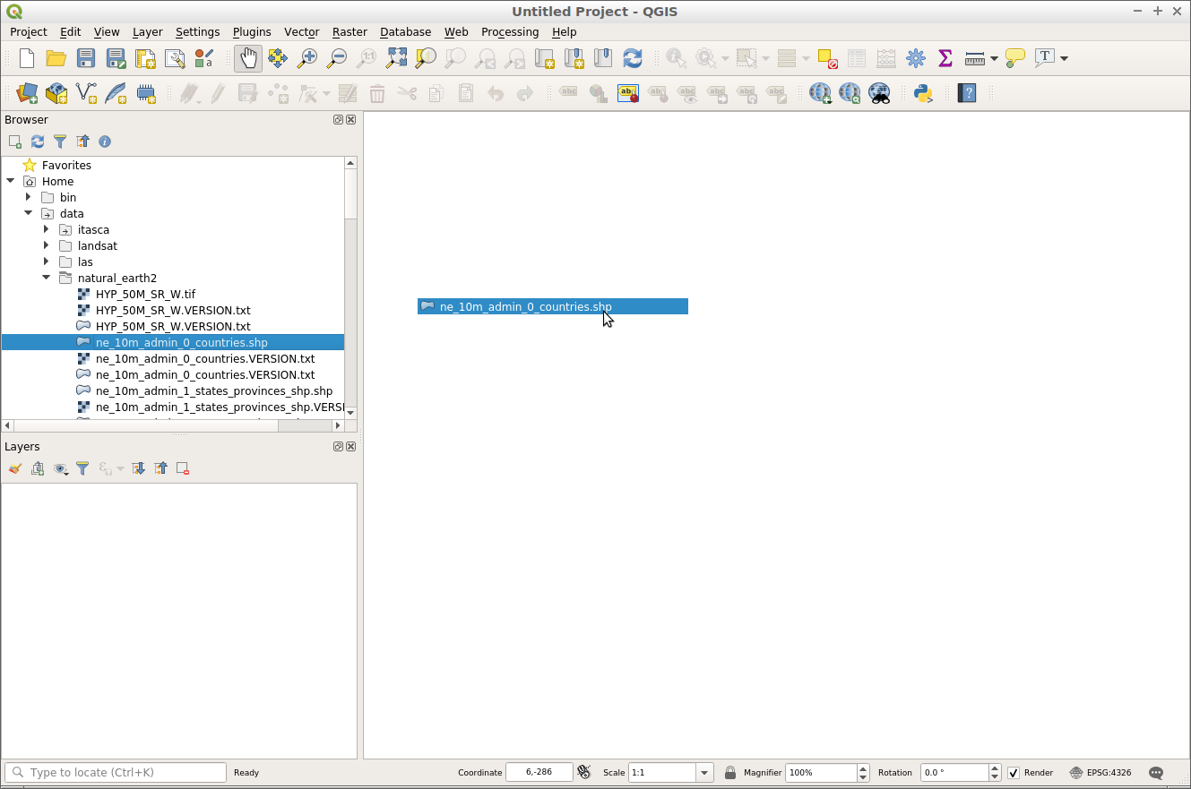1191x789 pixels.
Task: Click the Show Map Tips icon
Action: click(x=1015, y=58)
